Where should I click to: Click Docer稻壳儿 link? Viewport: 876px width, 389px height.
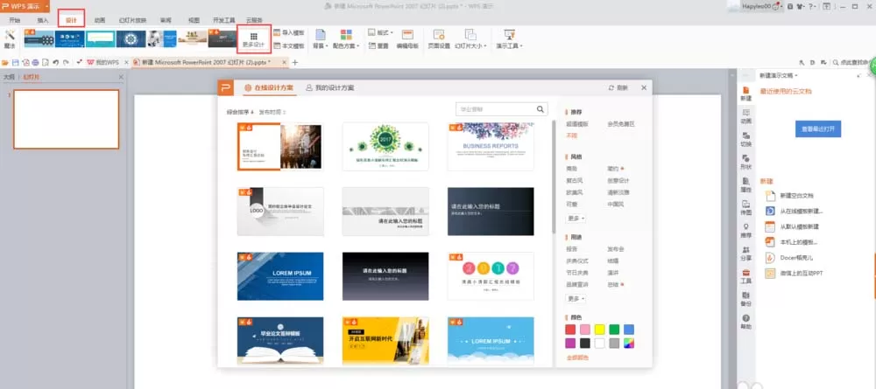[x=796, y=258]
